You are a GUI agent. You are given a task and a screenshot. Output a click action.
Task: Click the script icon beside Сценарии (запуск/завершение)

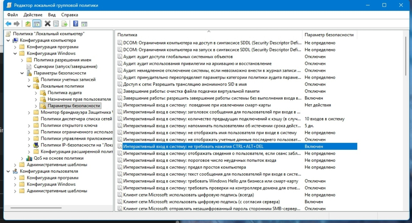pyautogui.click(x=29, y=67)
